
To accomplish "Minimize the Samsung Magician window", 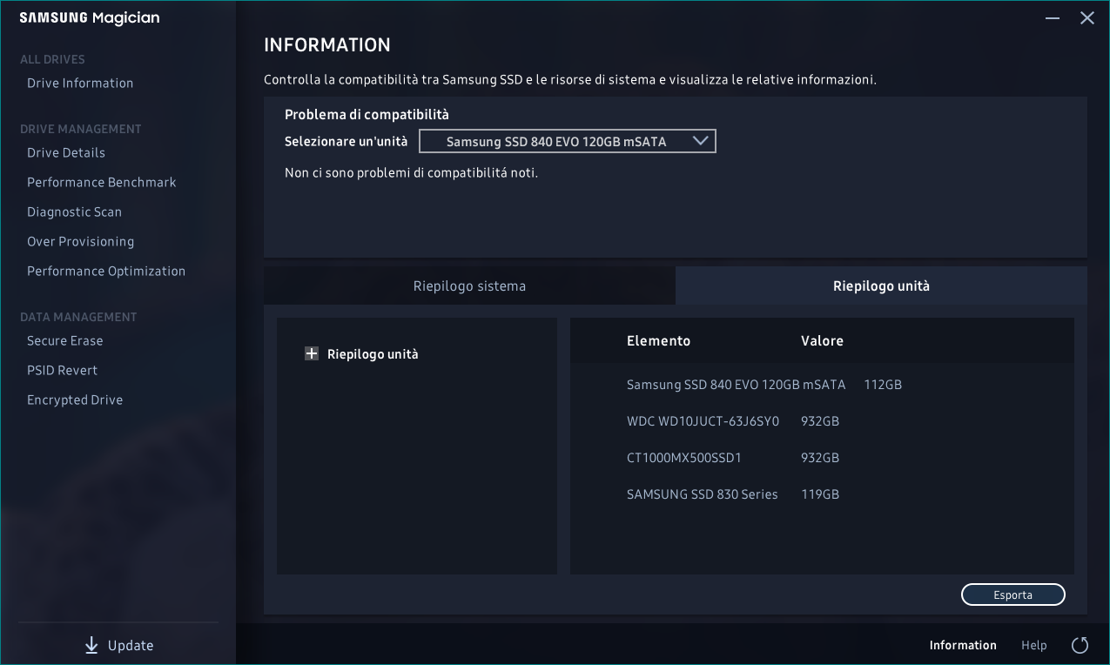I will pos(1053,17).
